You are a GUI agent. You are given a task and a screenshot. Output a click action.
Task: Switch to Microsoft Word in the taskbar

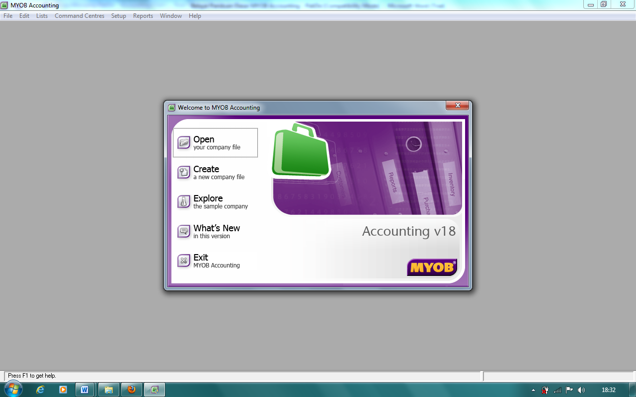coord(85,390)
